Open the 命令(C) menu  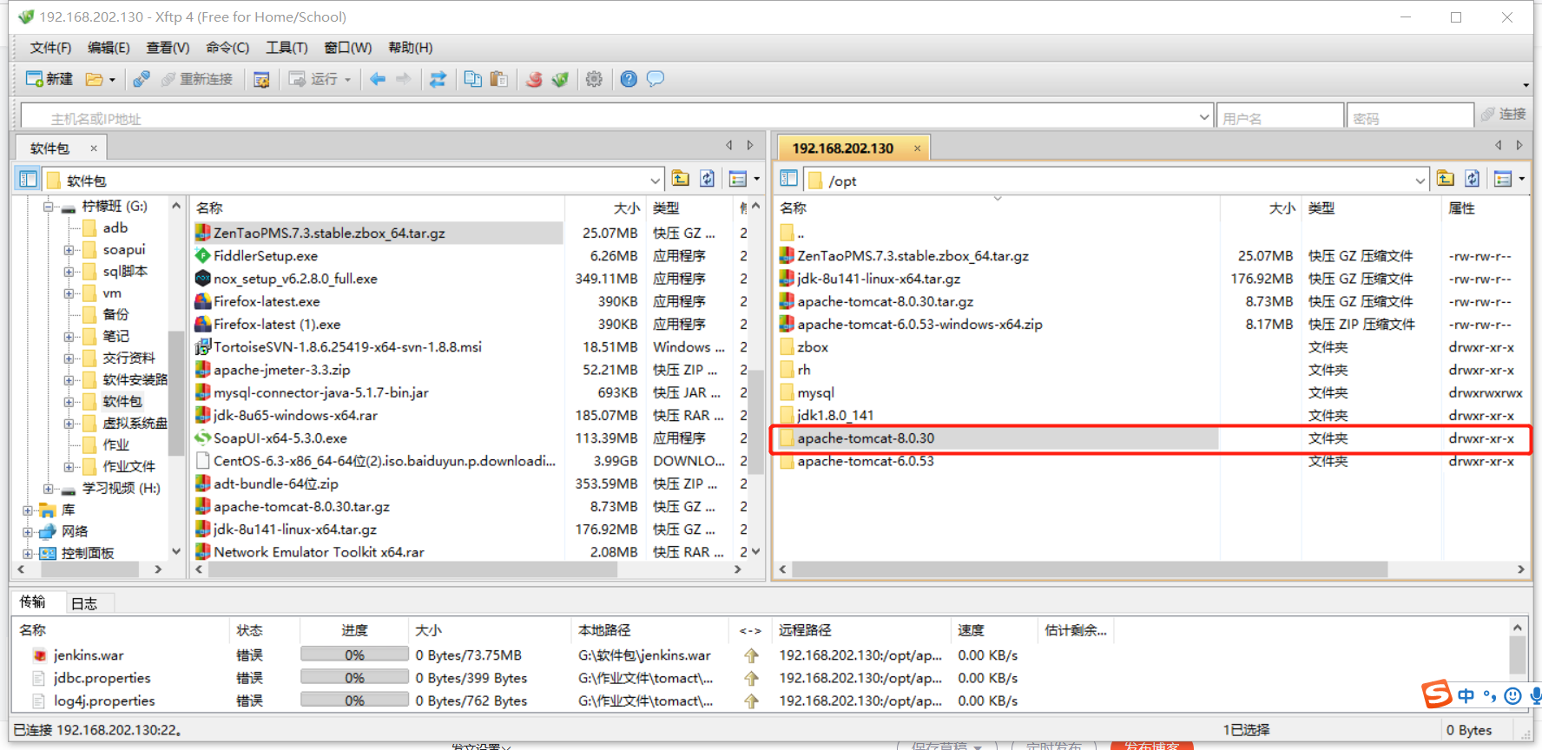227,48
